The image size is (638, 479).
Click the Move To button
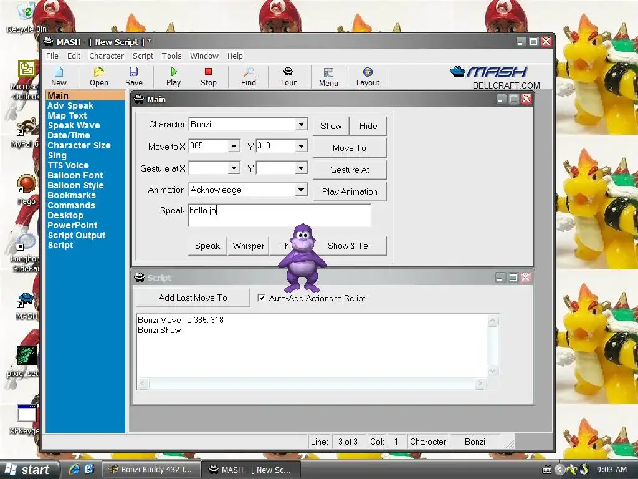(350, 148)
